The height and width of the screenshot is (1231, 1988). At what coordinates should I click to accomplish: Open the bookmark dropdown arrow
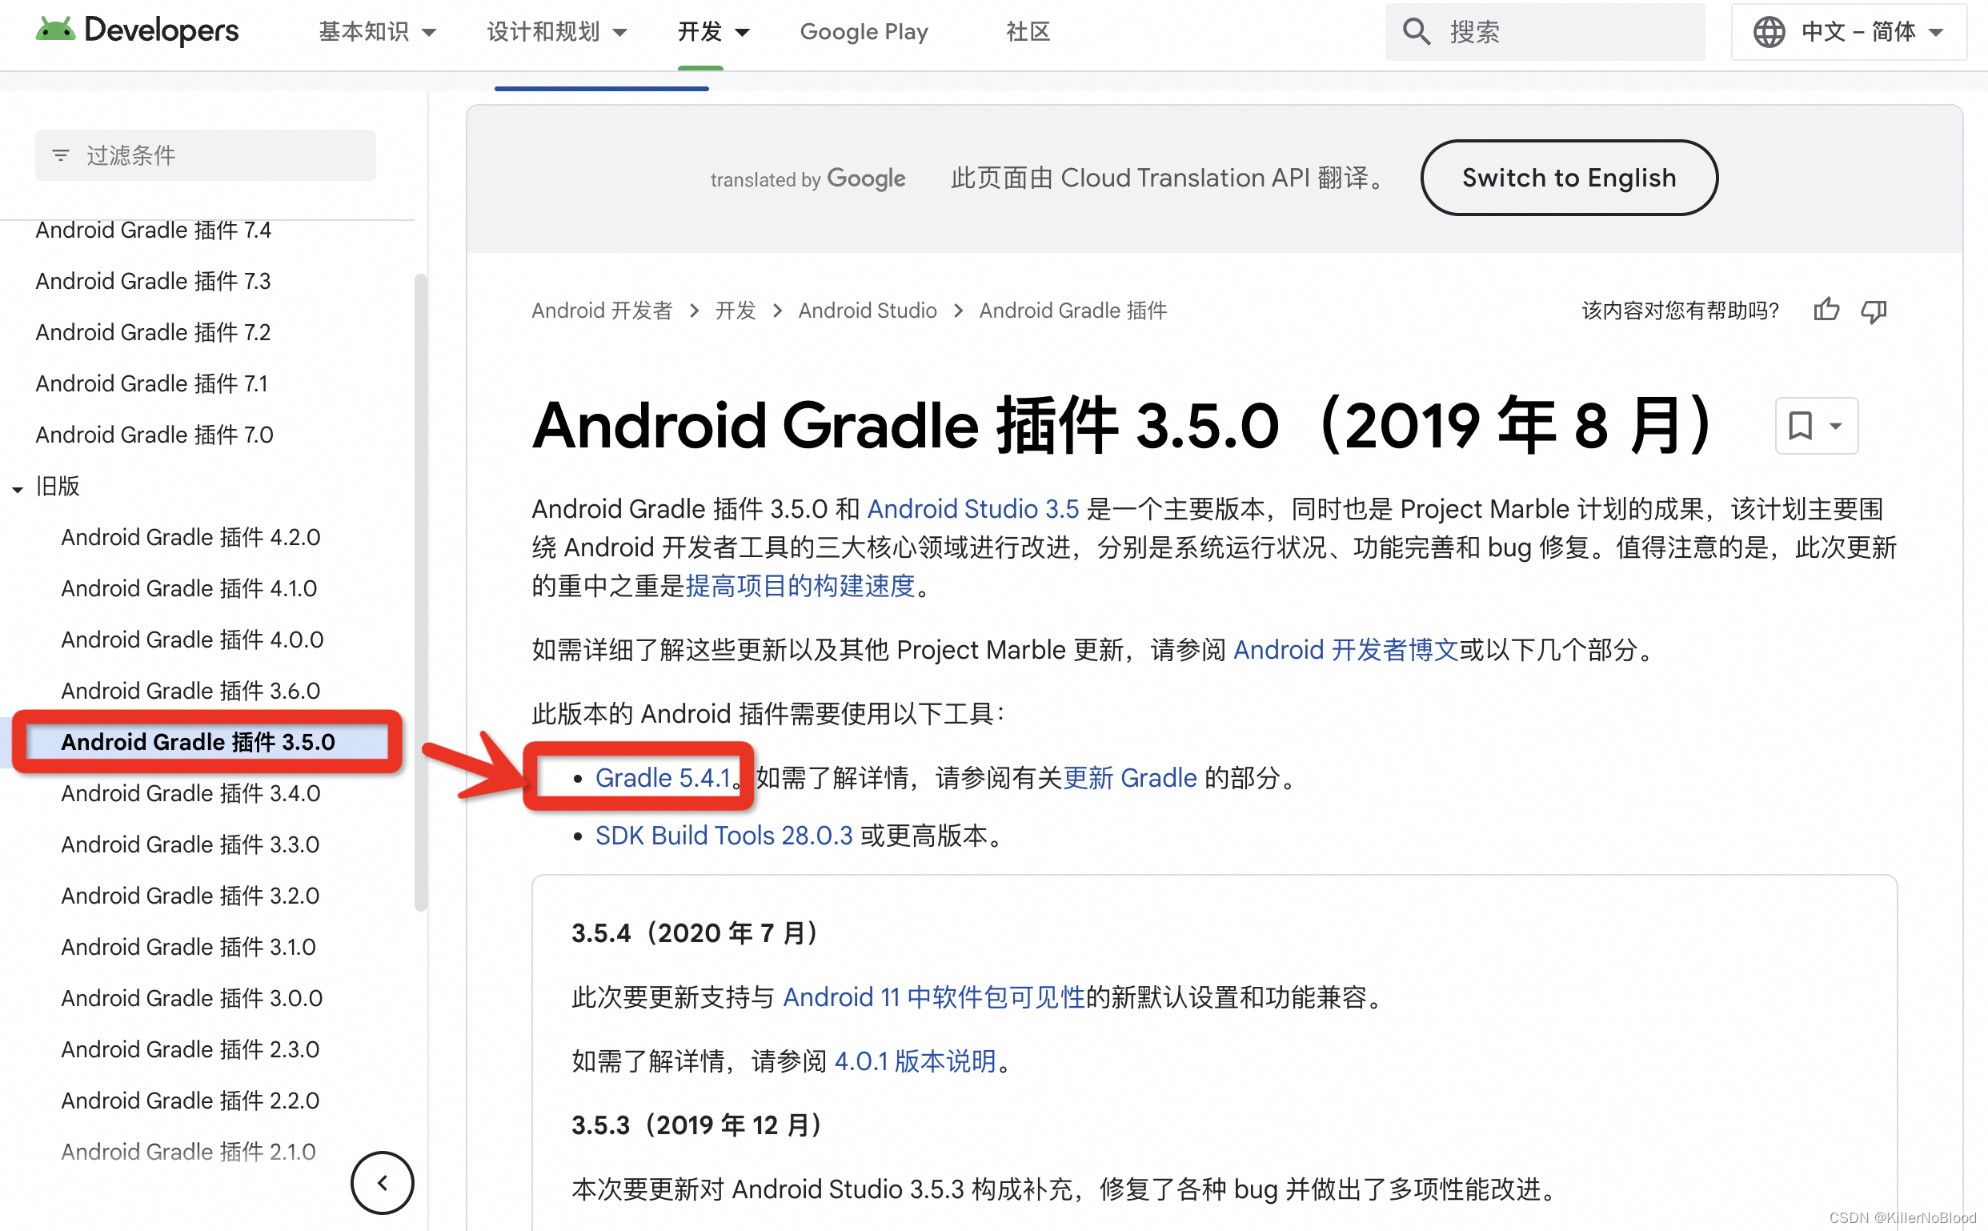pos(1836,426)
